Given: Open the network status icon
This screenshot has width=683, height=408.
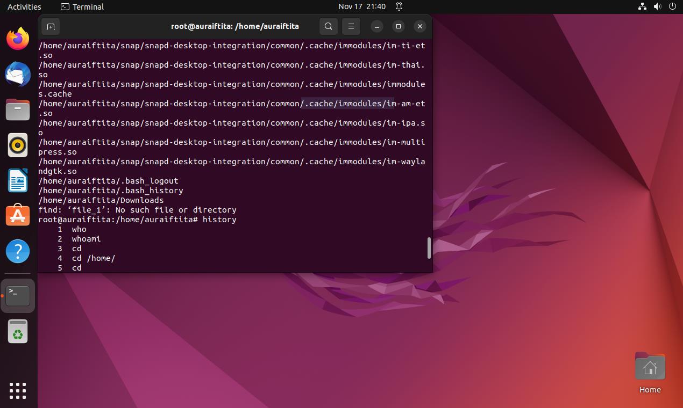Looking at the screenshot, I should coord(642,6).
